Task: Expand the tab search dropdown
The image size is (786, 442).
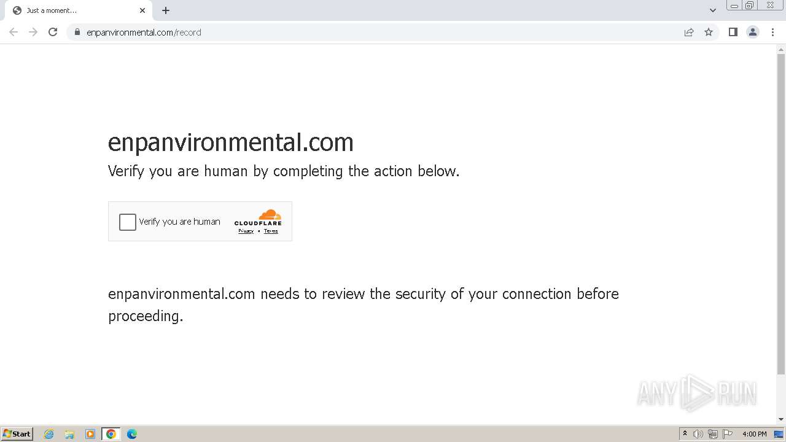Action: coord(713,10)
